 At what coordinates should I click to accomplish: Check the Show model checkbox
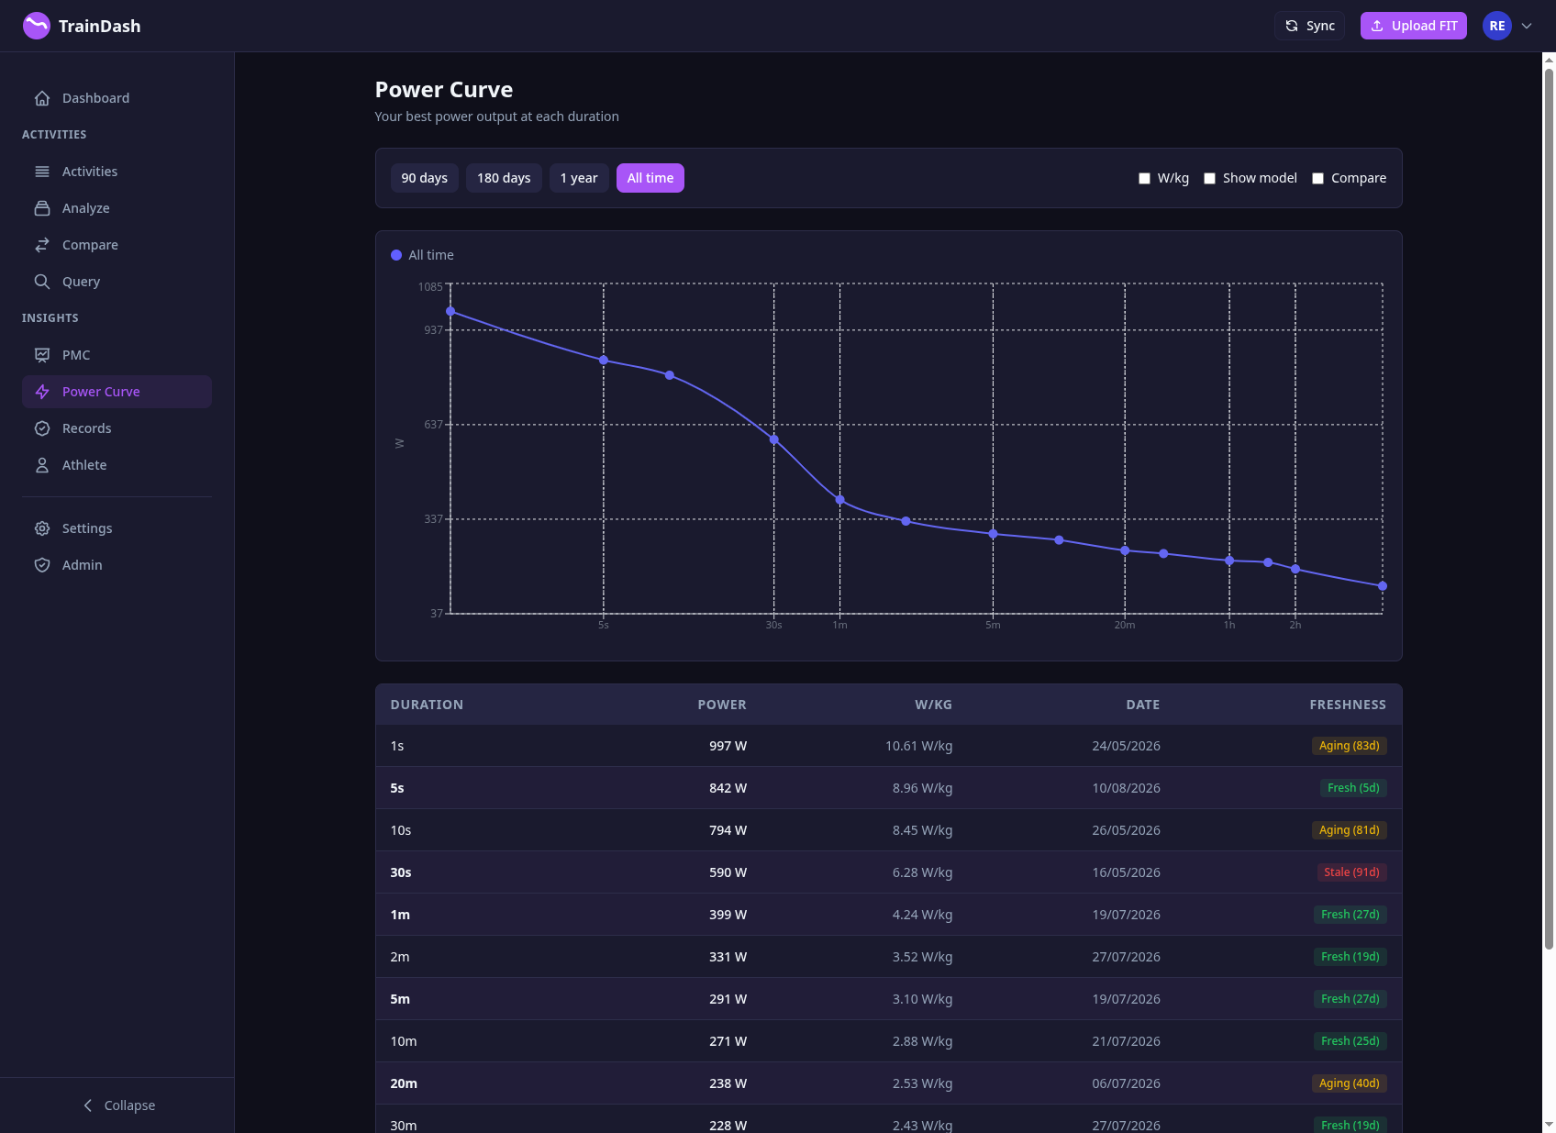1209,178
